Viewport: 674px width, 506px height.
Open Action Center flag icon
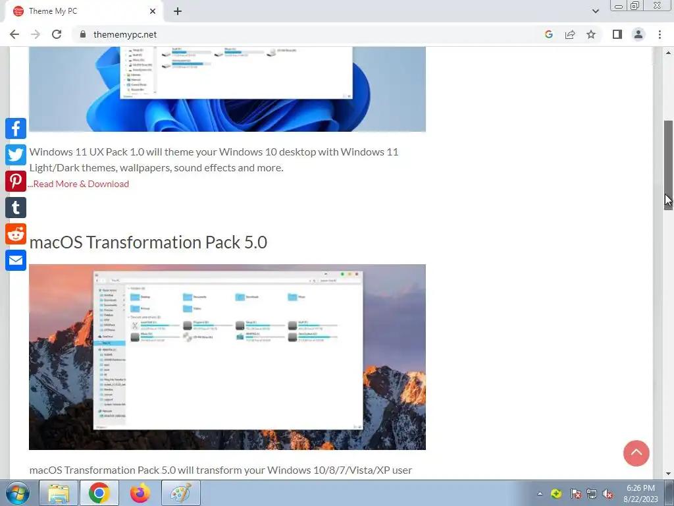[x=576, y=493]
